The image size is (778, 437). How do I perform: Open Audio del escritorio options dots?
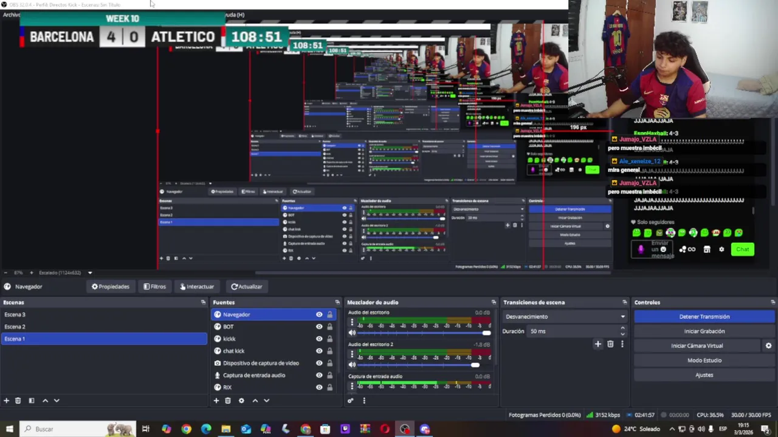click(x=352, y=323)
